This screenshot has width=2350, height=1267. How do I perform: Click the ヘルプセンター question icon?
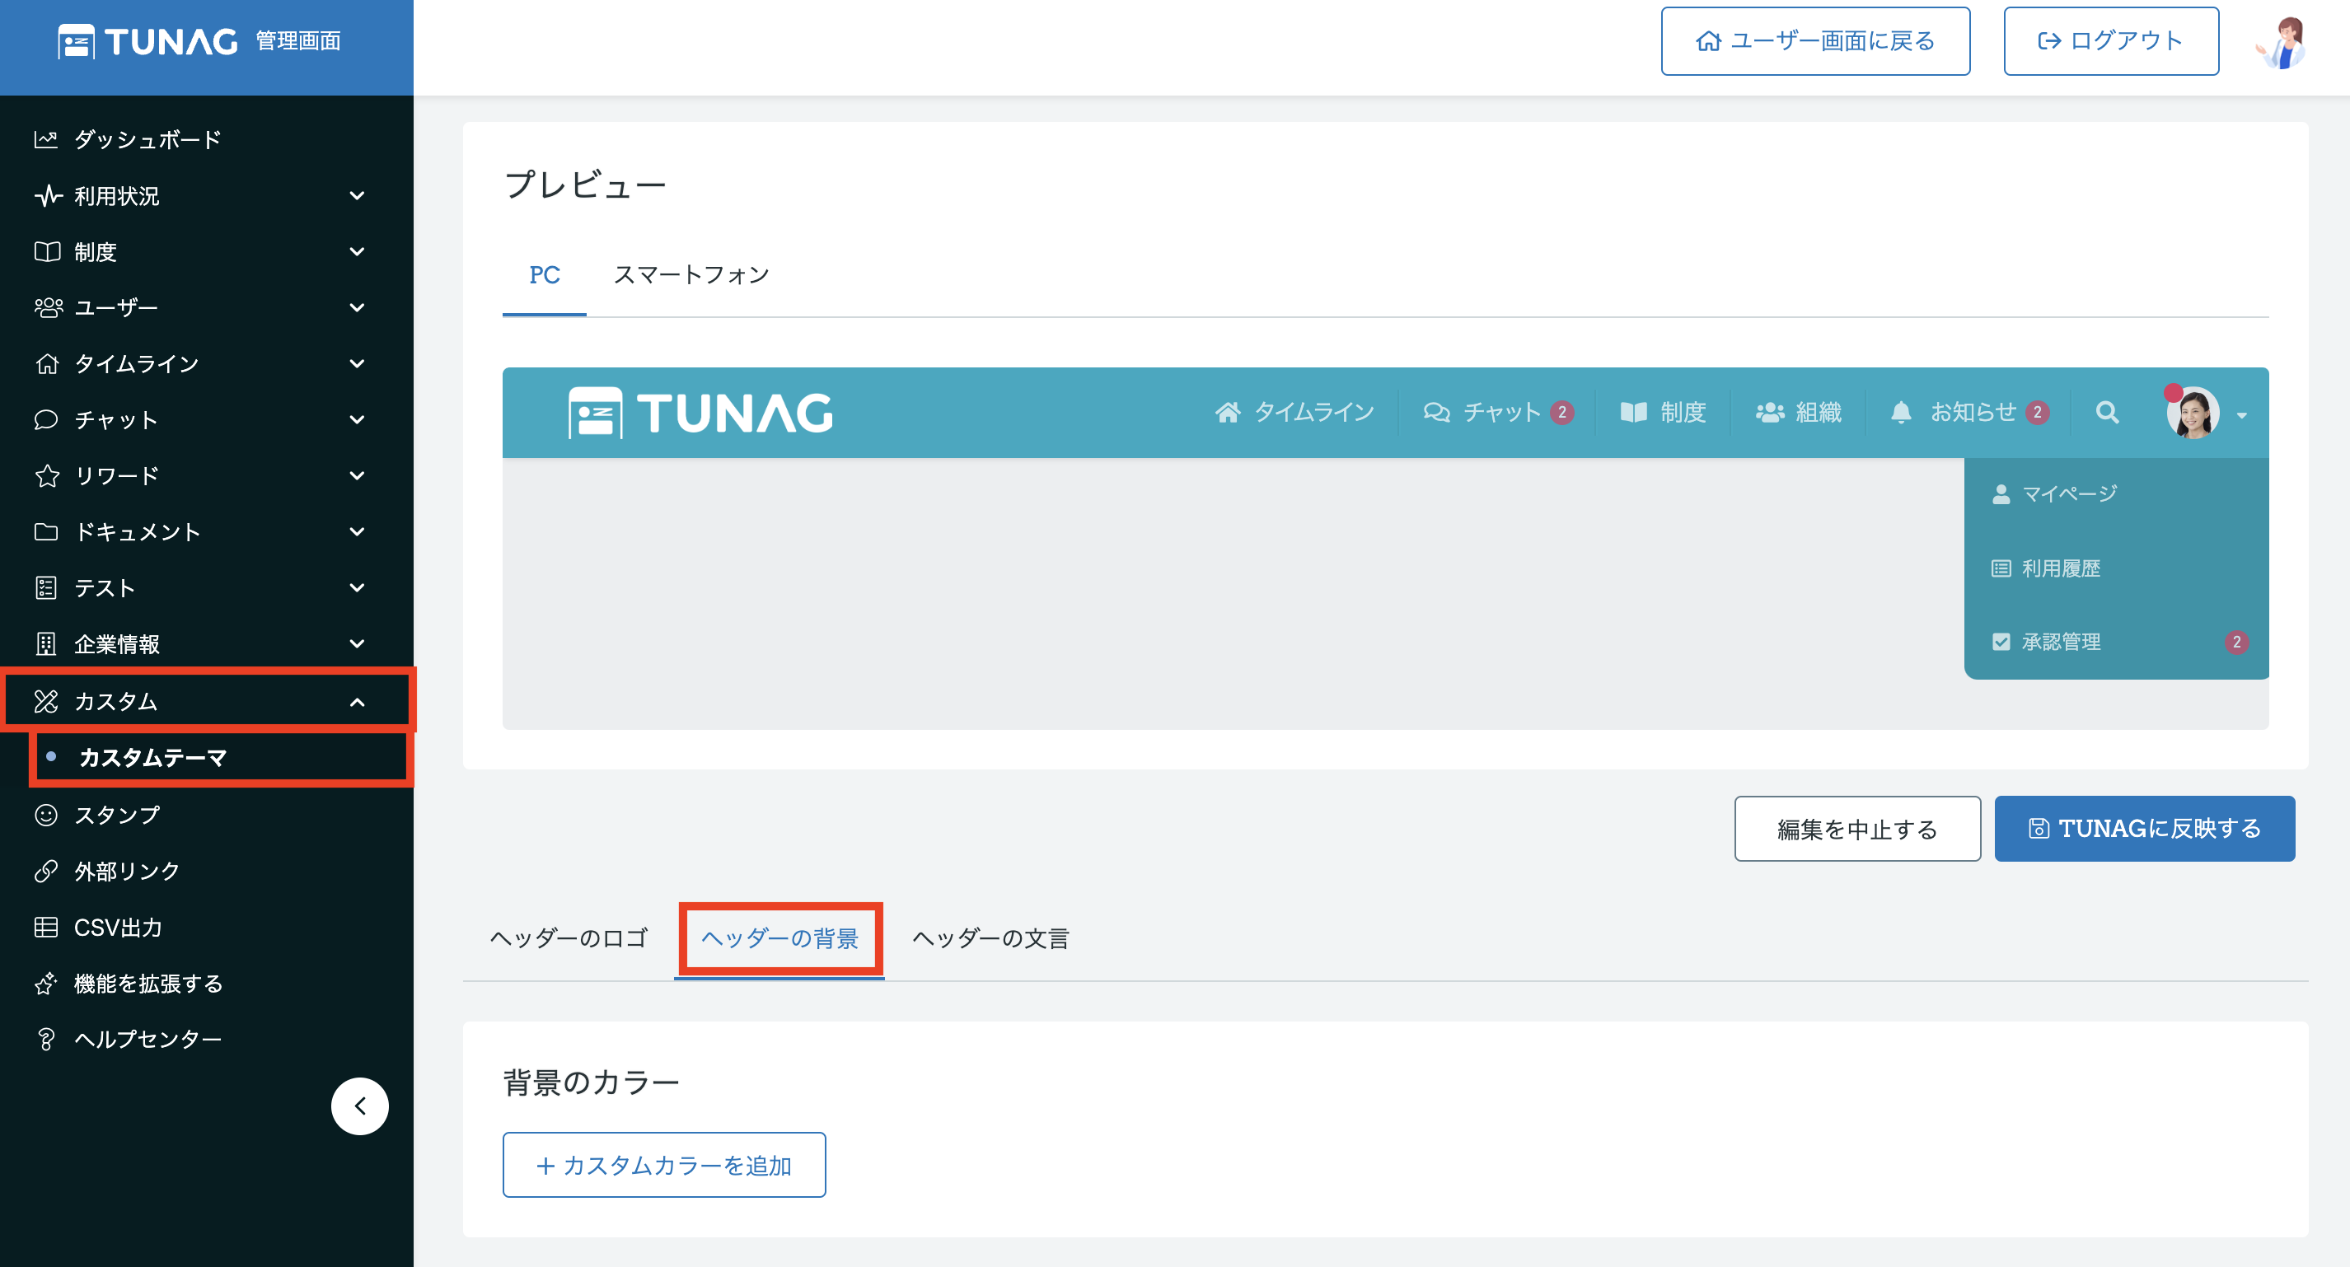pos(45,1040)
